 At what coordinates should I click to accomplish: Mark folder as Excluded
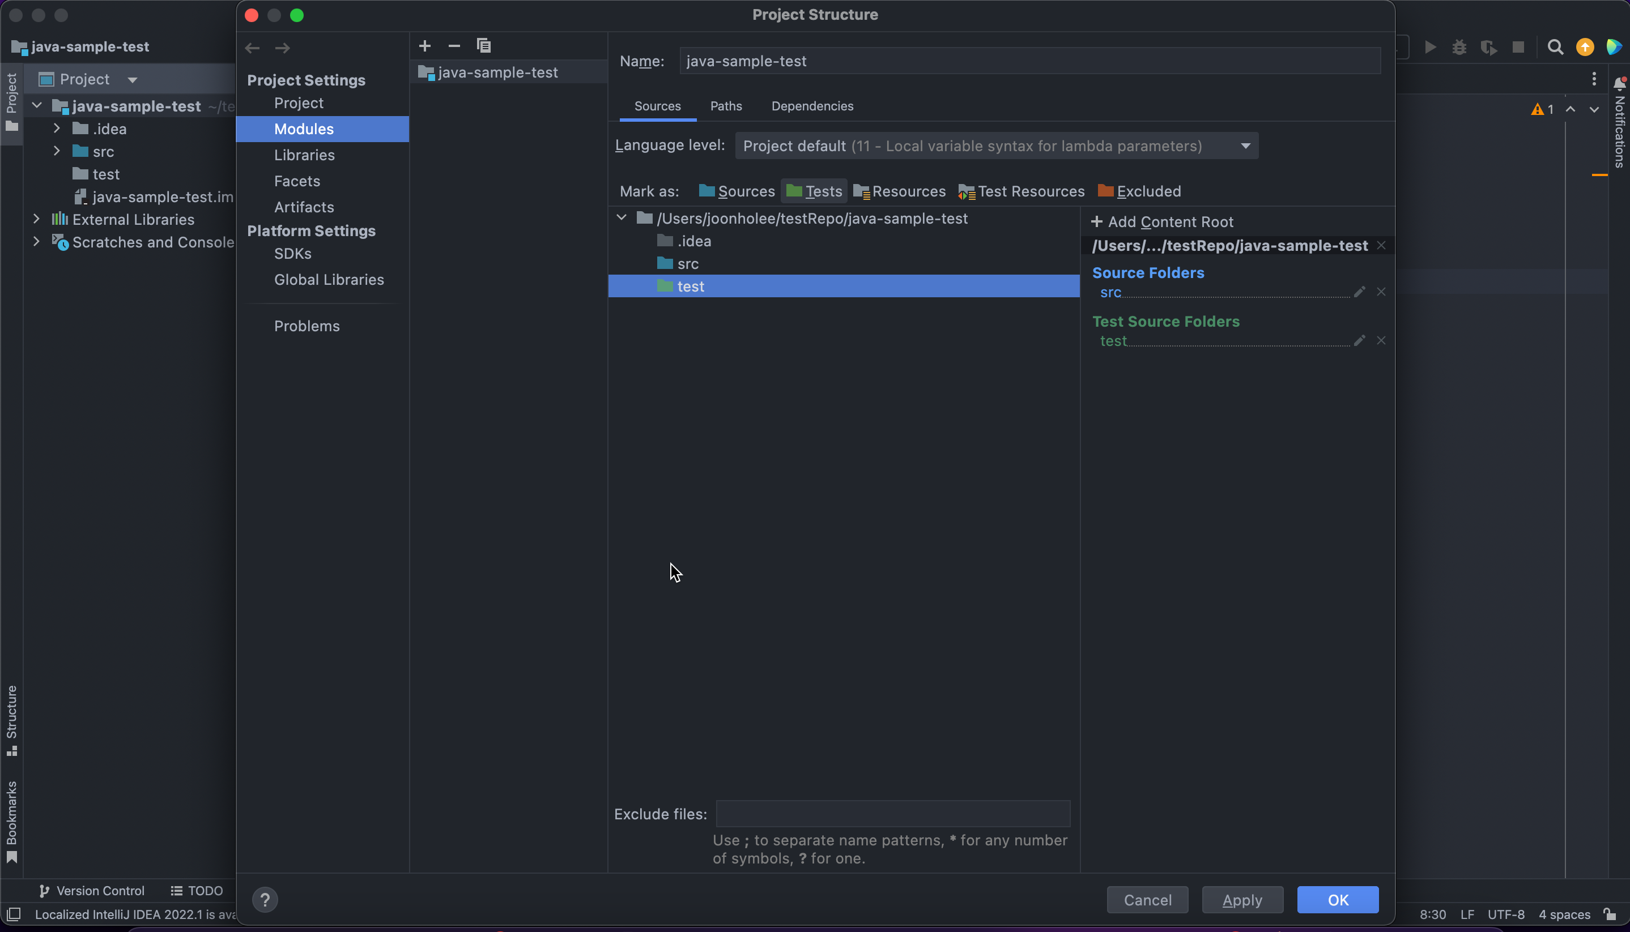click(1139, 191)
